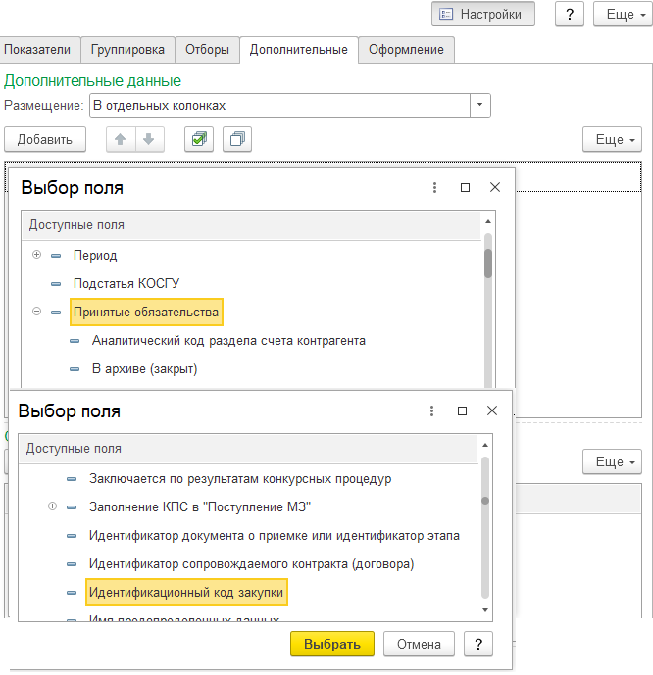Expand Заполнение КПС в "Поступление МЗ" node
This screenshot has width=653, height=675.
pyautogui.click(x=52, y=507)
